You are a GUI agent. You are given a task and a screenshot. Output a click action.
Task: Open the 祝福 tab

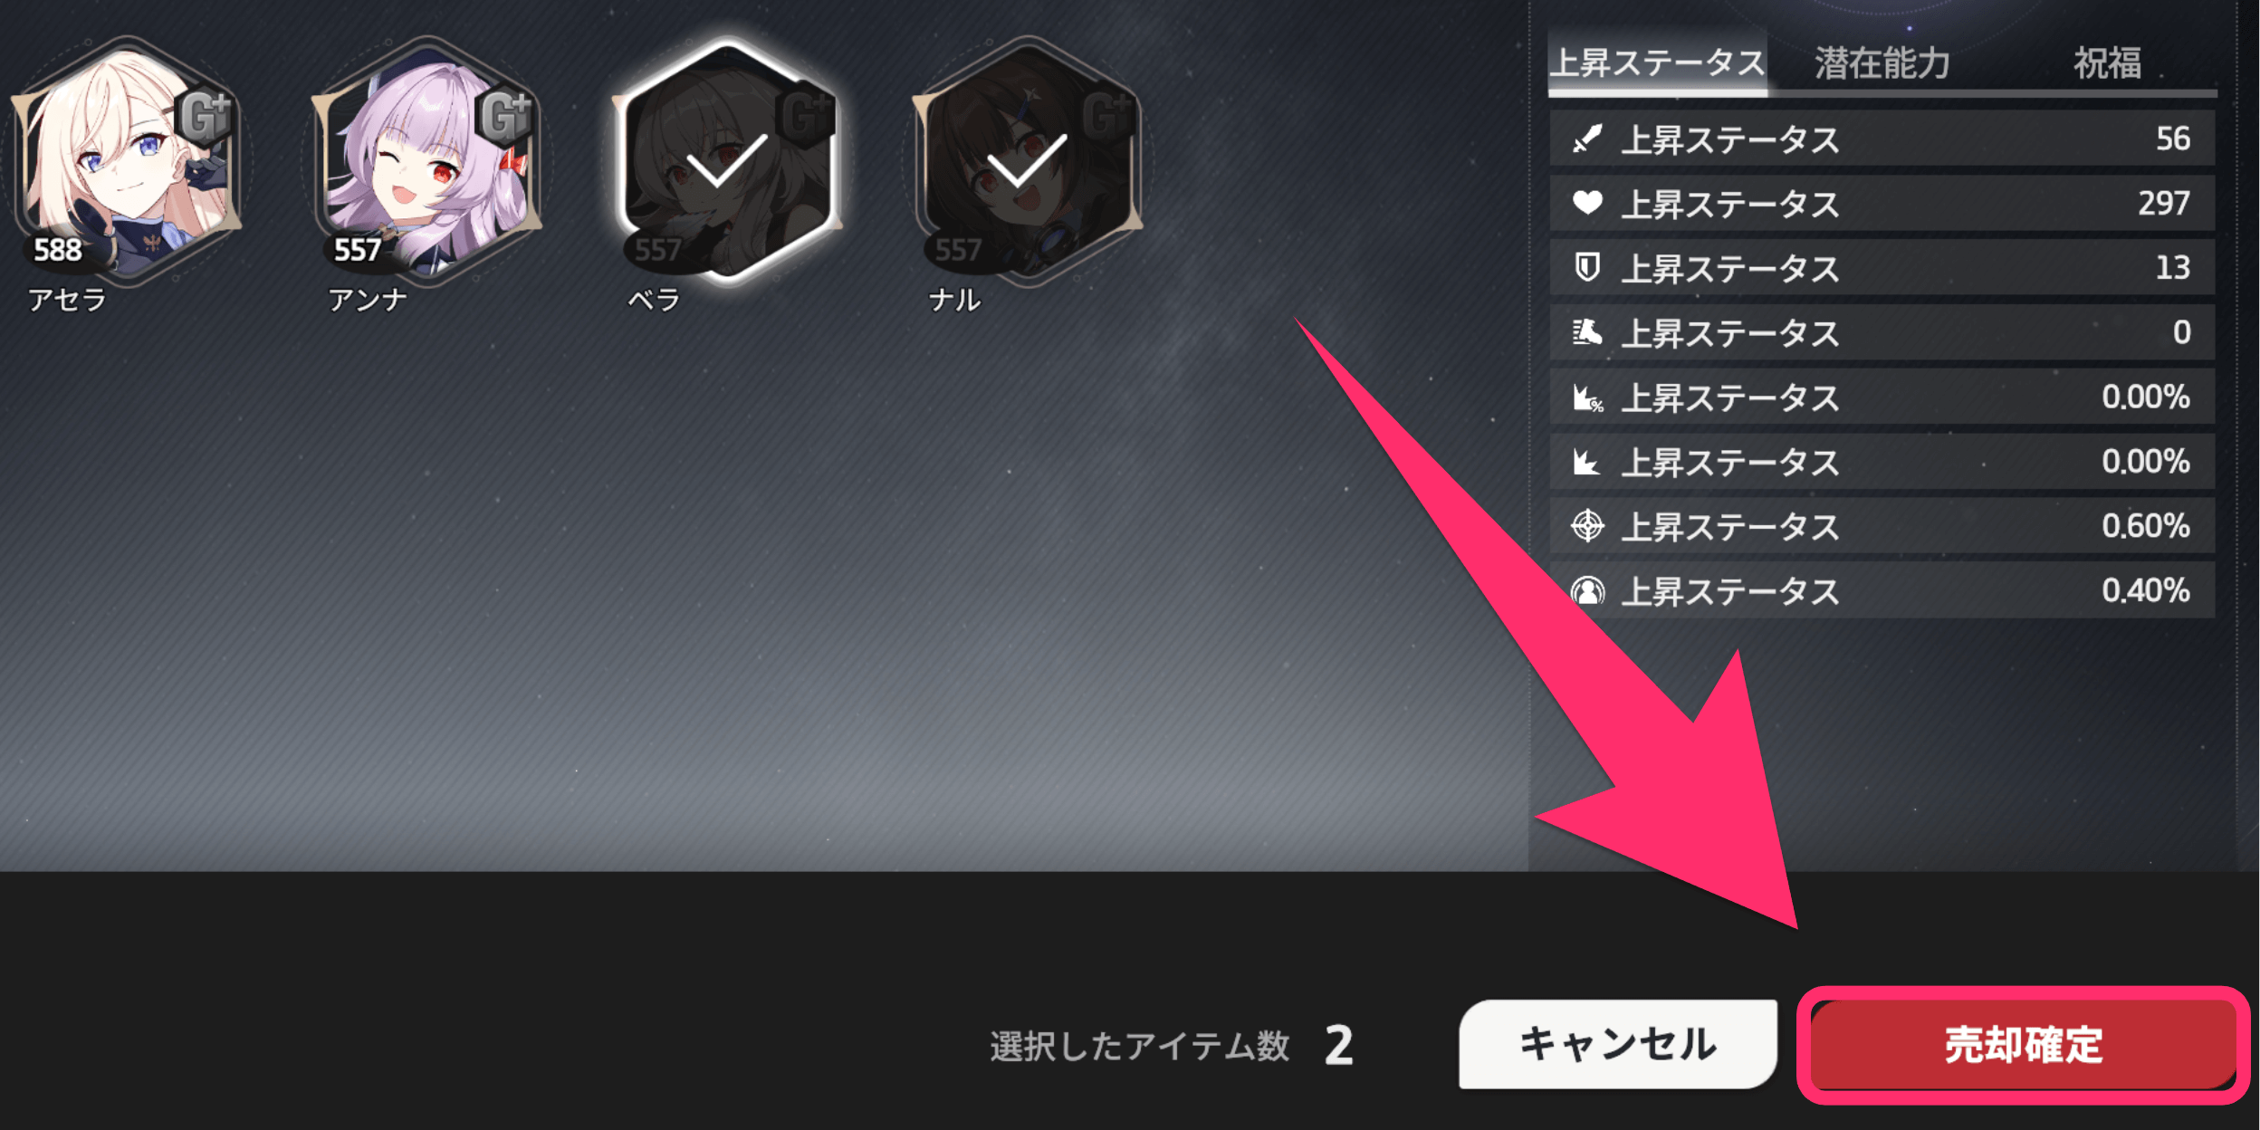[x=2107, y=63]
